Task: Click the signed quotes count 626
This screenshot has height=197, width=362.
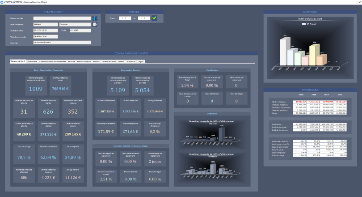Action: pyautogui.click(x=48, y=111)
